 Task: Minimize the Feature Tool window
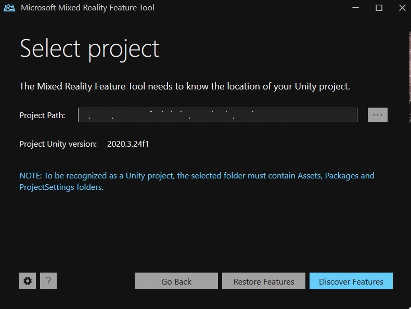355,8
